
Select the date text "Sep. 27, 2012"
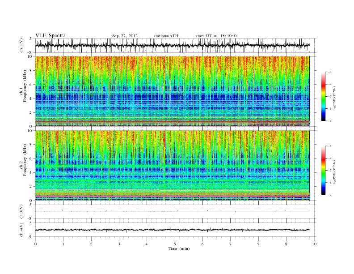tap(125, 36)
